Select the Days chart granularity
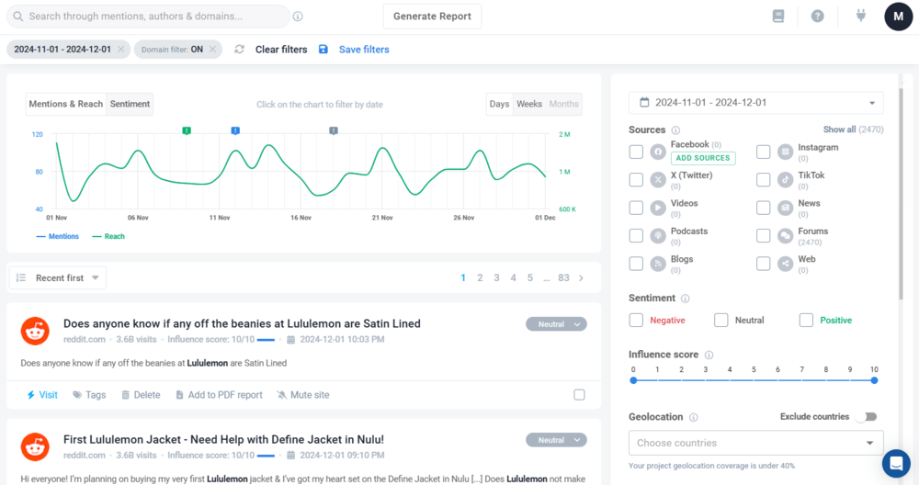Viewport: 919px width, 485px height. pyautogui.click(x=499, y=104)
